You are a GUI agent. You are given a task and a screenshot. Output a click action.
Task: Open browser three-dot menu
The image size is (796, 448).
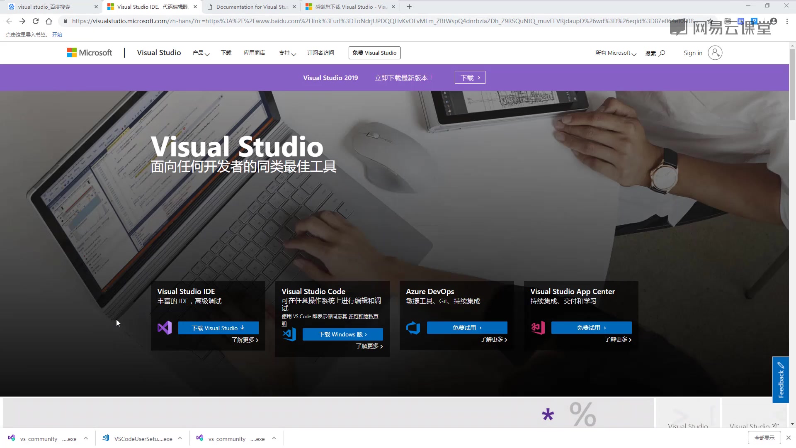pyautogui.click(x=787, y=21)
